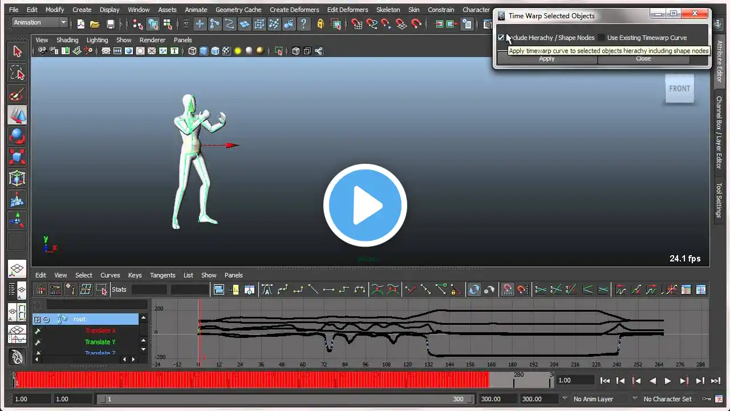Switch to select by component type
Screen dimensions: 730x411
(x=167, y=23)
